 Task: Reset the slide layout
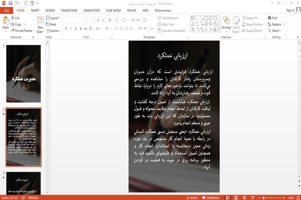[x=51, y=25]
